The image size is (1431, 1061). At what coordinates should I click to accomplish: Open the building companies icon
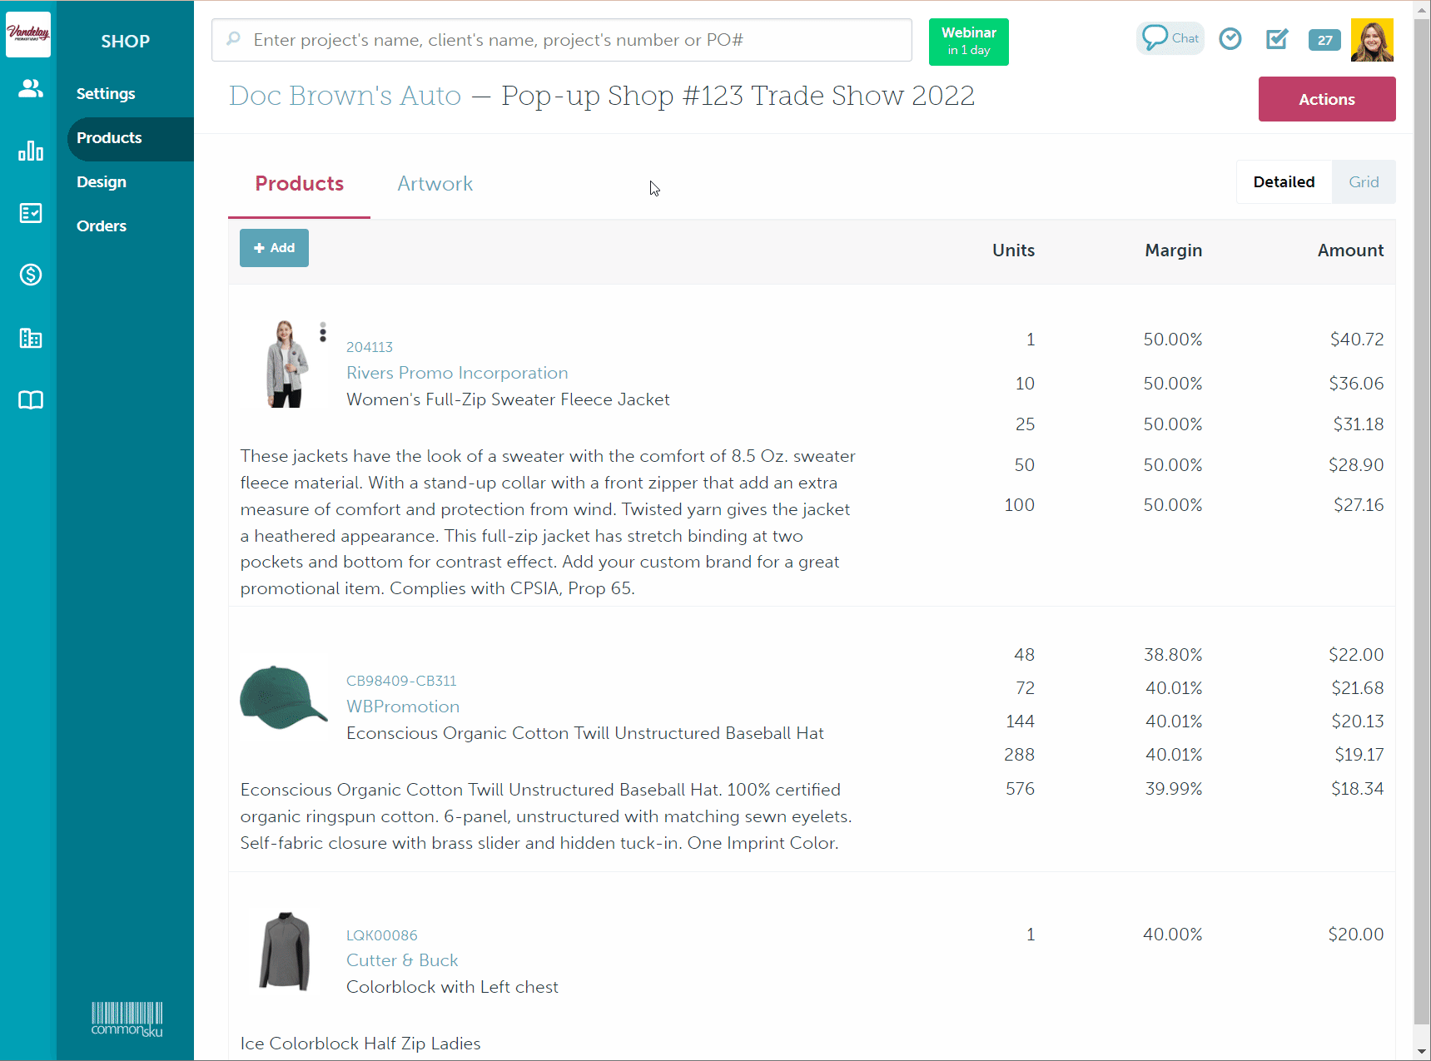pos(31,338)
